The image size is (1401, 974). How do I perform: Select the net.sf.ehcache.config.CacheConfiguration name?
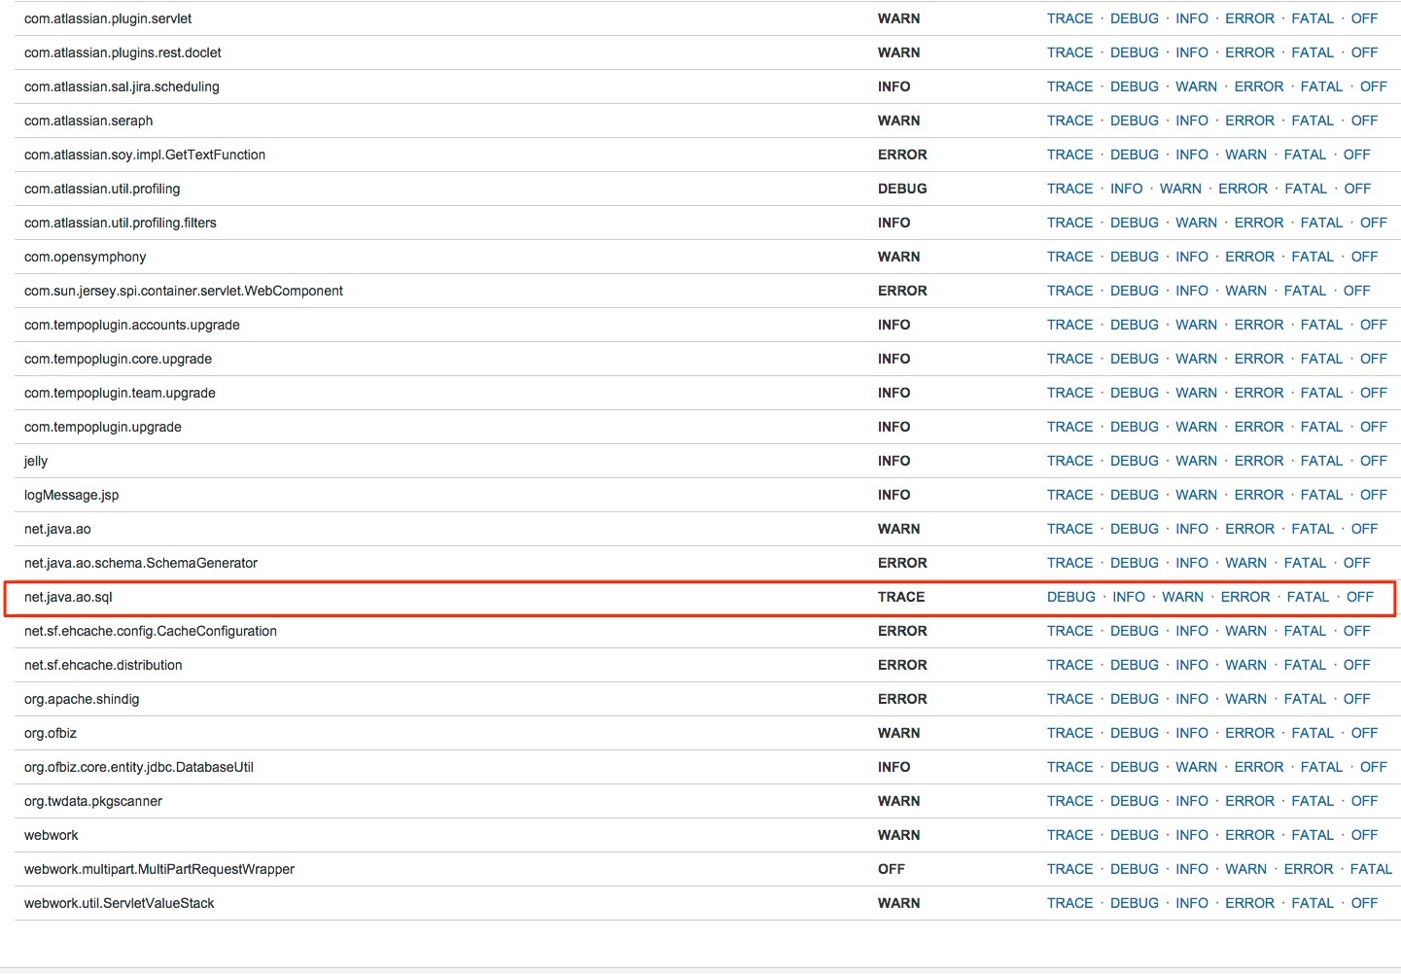click(x=151, y=631)
